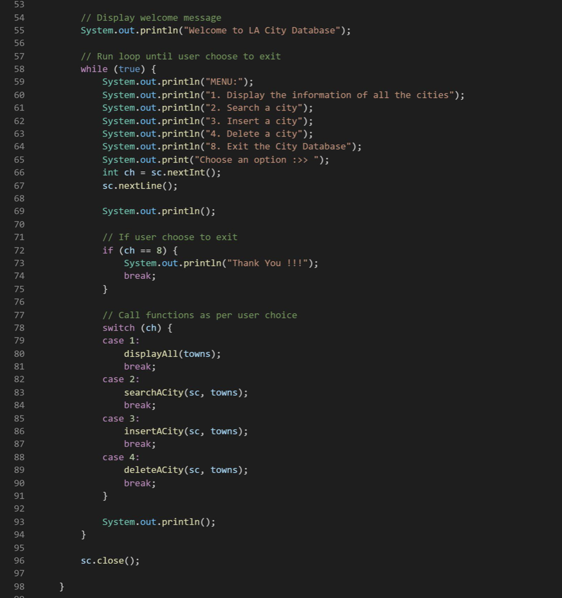Click the string "1. Display the information of all the cities"
The height and width of the screenshot is (598, 562).
(330, 95)
